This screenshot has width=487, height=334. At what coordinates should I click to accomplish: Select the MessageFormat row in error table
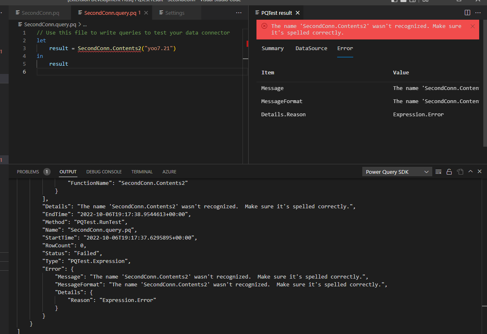368,101
